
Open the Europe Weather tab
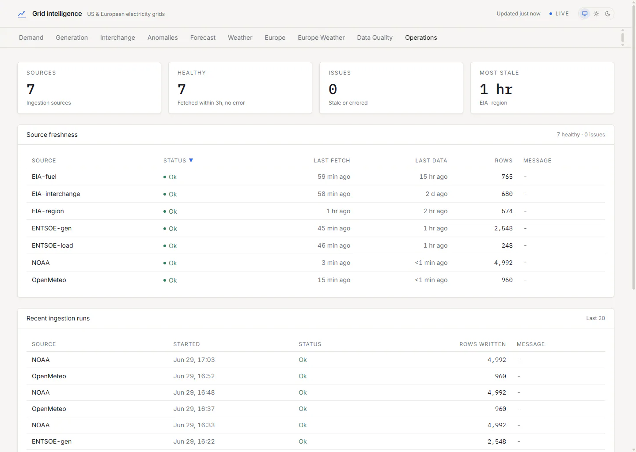[321, 38]
